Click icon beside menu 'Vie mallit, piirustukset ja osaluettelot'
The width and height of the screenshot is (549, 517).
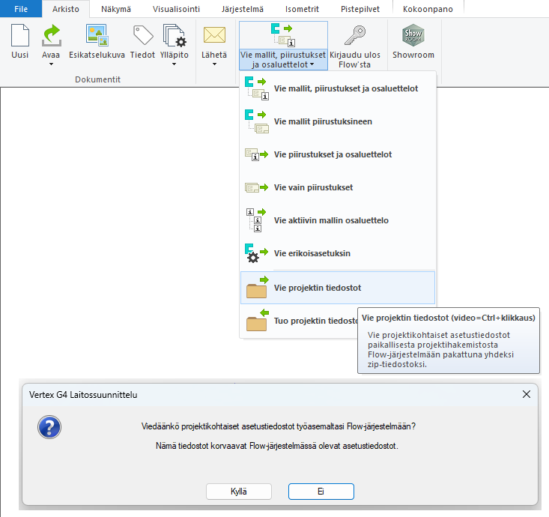click(x=257, y=88)
